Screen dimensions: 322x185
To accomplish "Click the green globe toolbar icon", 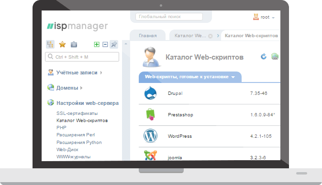I will click(x=275, y=56).
